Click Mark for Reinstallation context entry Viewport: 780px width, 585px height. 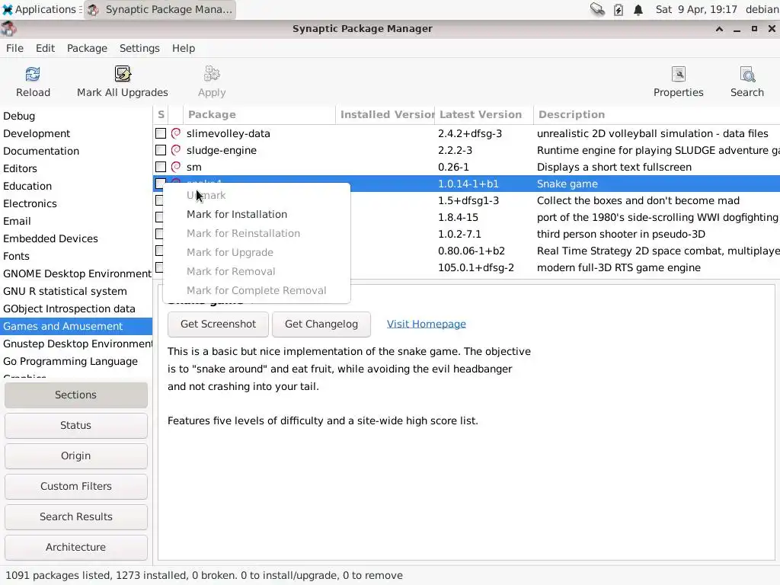[x=257, y=233]
